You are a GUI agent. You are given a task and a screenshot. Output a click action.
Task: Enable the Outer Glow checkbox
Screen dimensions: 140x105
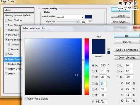click(x=6, y=30)
